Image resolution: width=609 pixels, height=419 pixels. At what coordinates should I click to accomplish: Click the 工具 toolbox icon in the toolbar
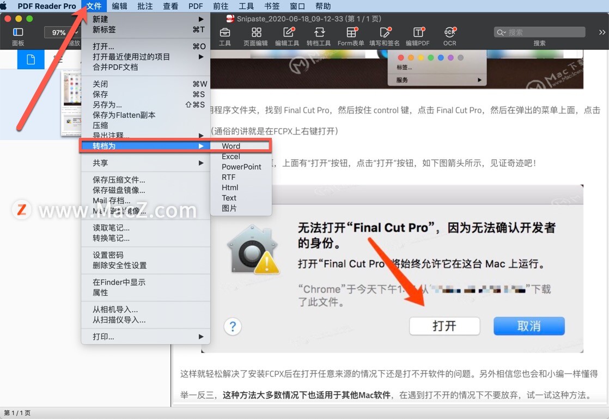click(225, 32)
